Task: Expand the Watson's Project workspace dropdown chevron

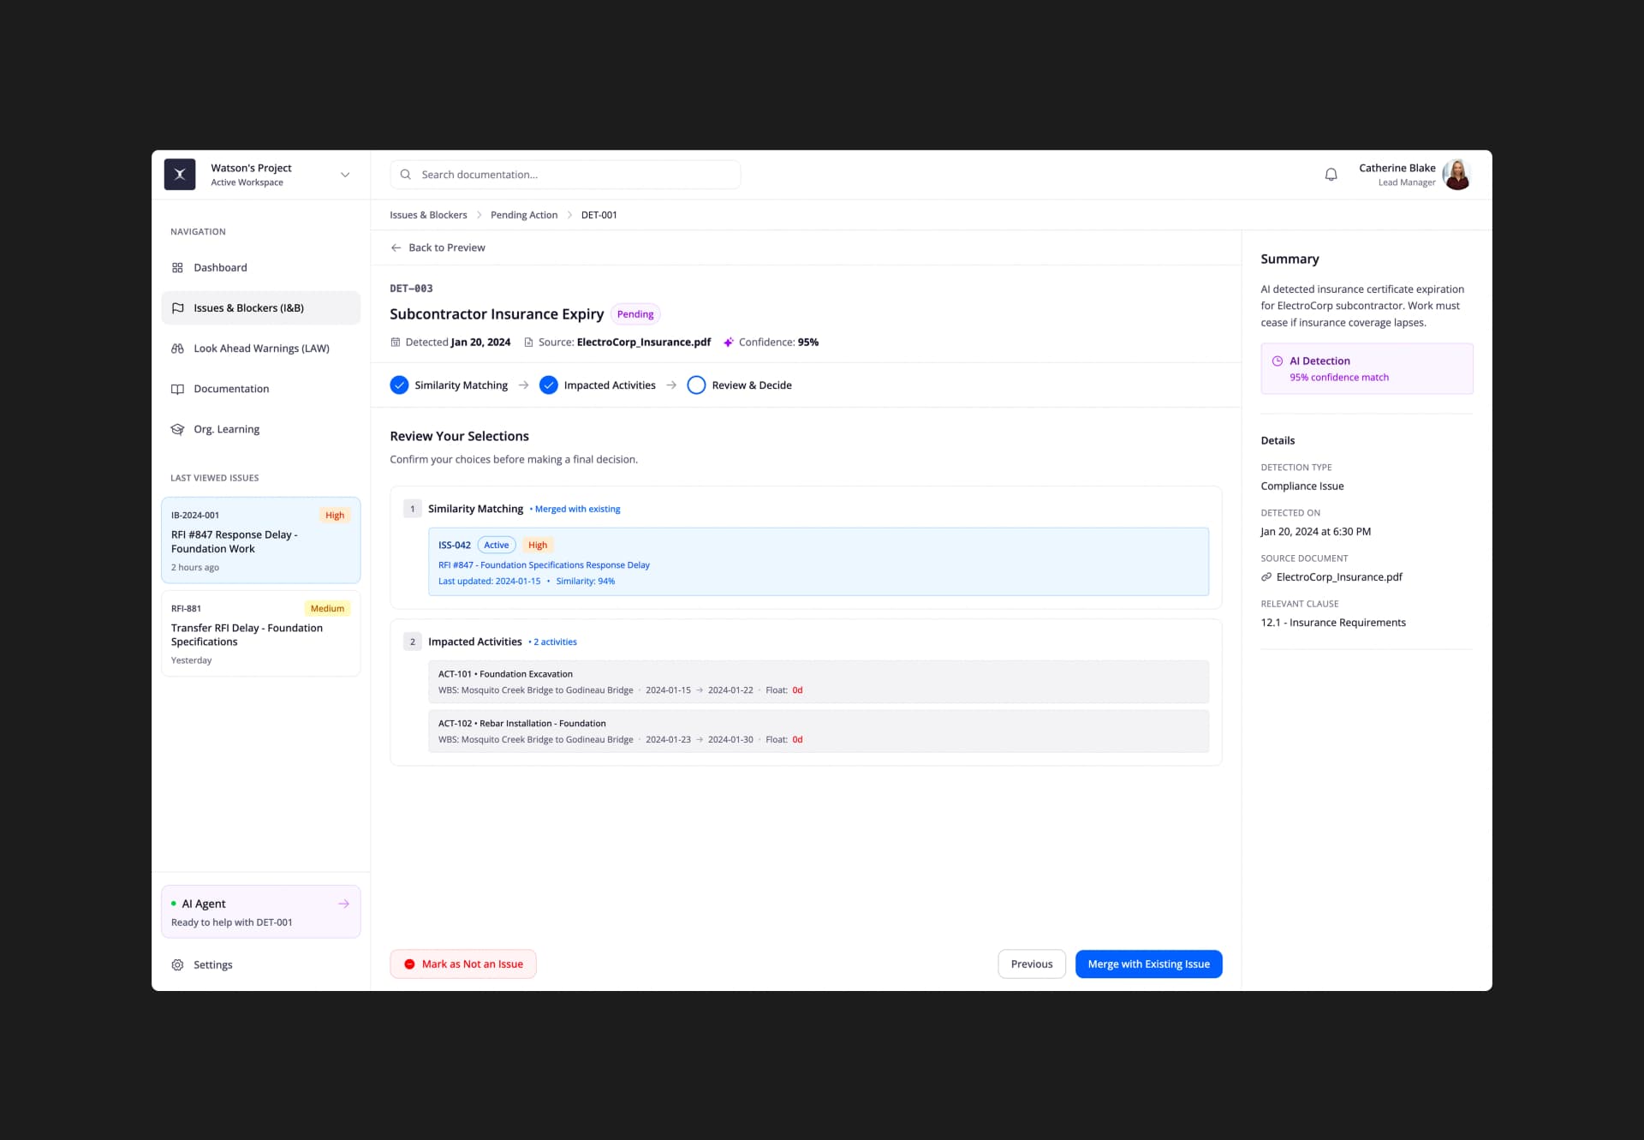Action: (x=345, y=175)
